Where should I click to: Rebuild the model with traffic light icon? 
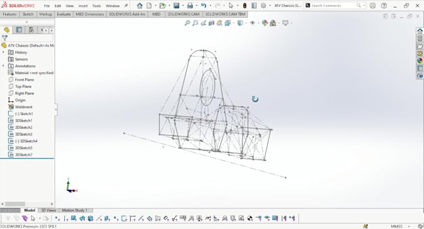tap(244, 6)
